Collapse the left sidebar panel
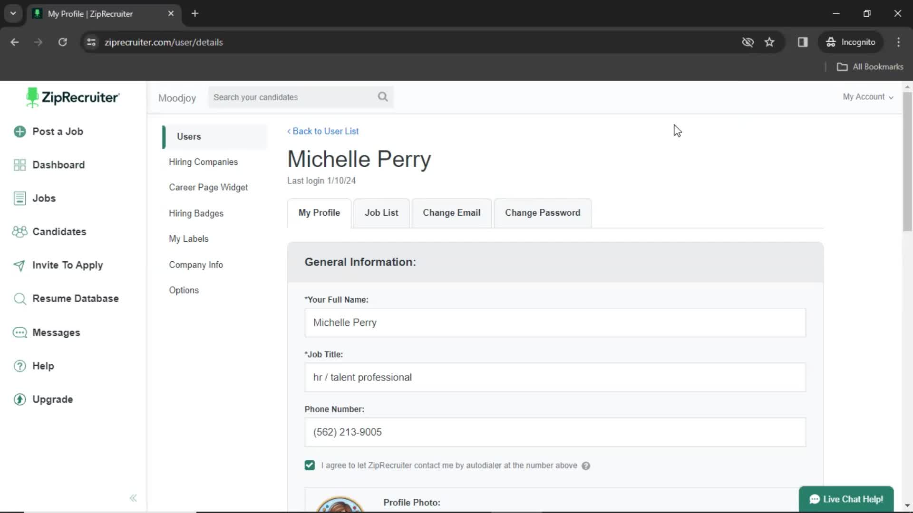This screenshot has width=913, height=513. pyautogui.click(x=133, y=498)
